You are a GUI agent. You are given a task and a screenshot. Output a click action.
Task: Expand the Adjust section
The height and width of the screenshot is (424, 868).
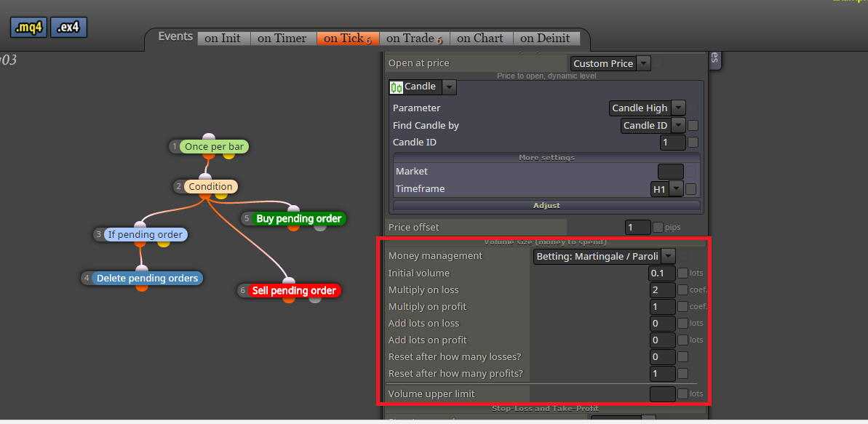[x=546, y=205]
